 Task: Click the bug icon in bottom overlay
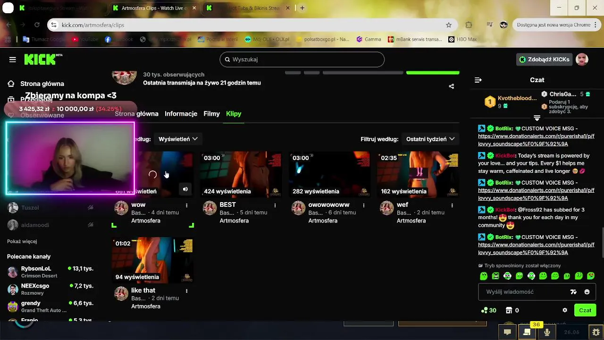[x=596, y=332]
